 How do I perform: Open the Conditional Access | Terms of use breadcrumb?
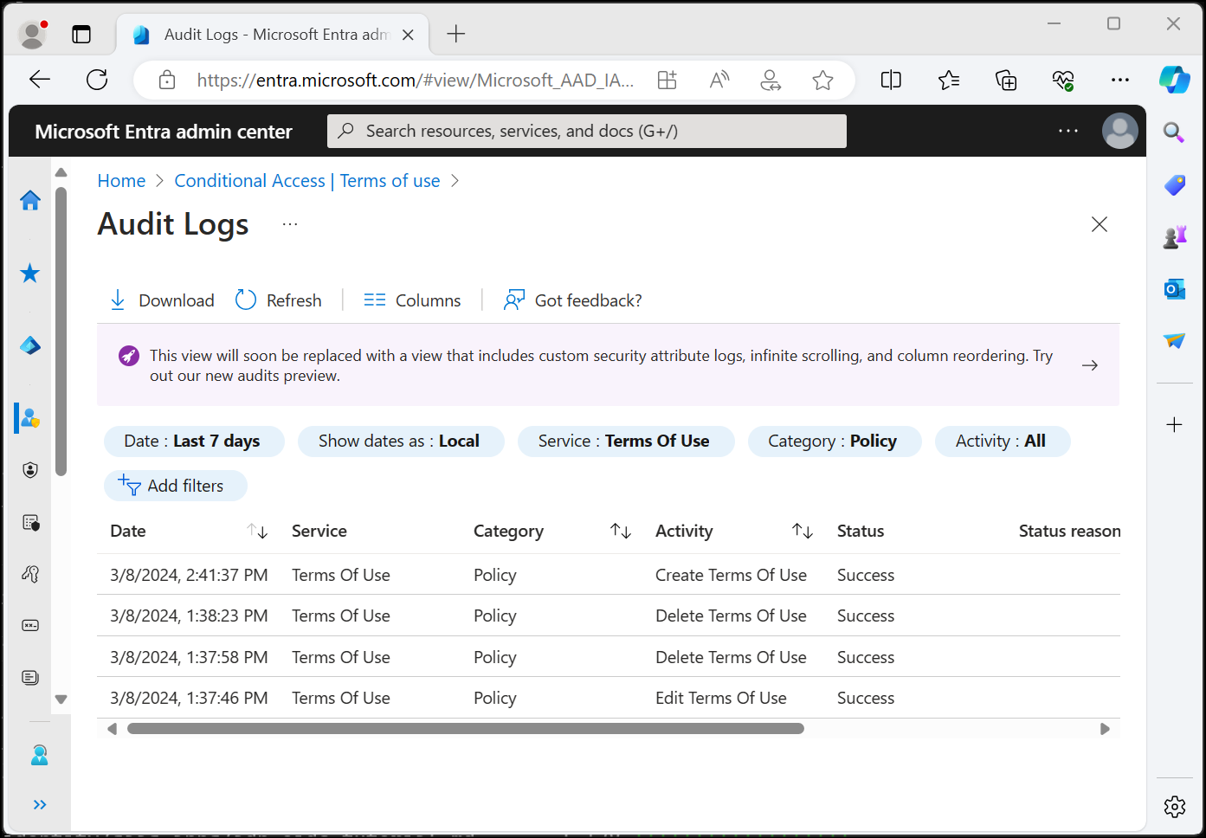pyautogui.click(x=307, y=180)
